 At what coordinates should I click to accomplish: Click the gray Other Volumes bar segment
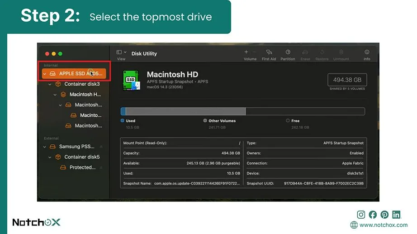(185, 111)
